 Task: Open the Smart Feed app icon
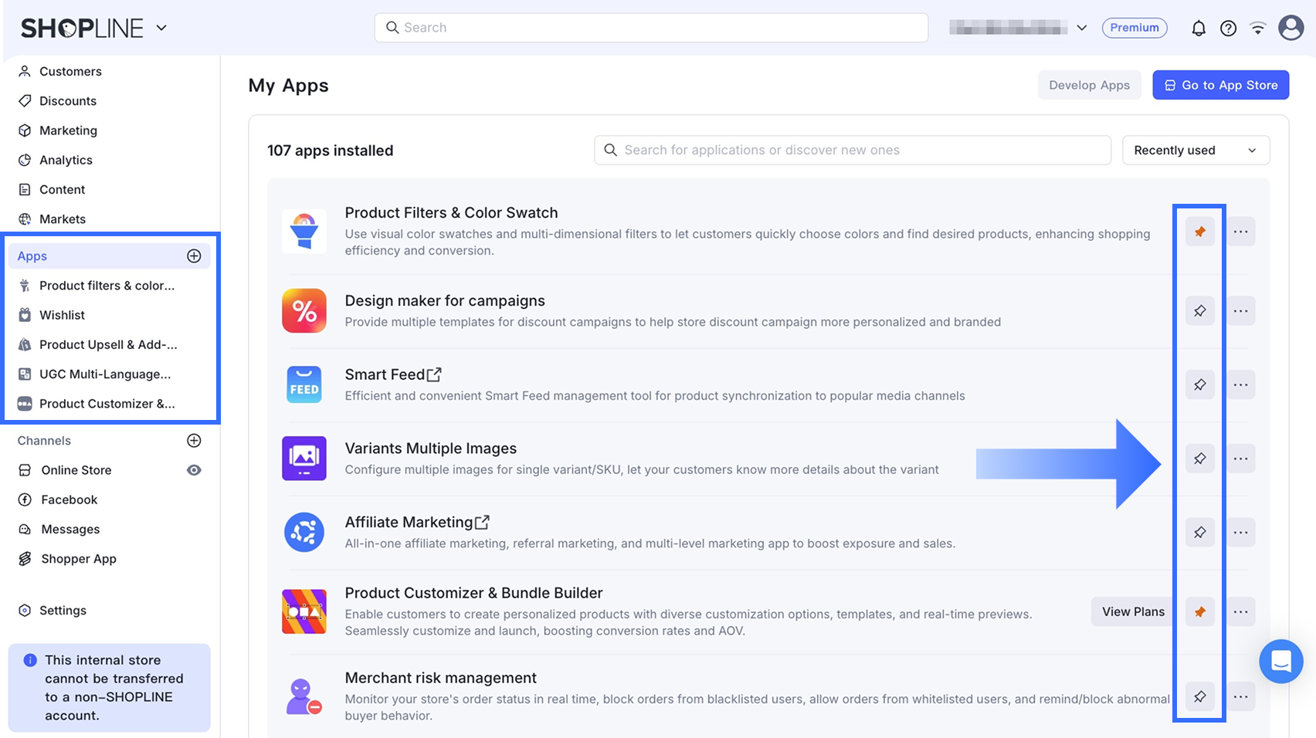click(x=304, y=384)
